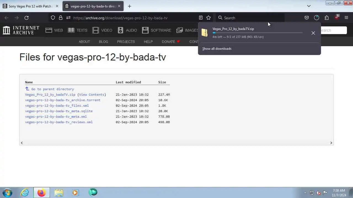Click the Firefox Search input box

point(250,18)
